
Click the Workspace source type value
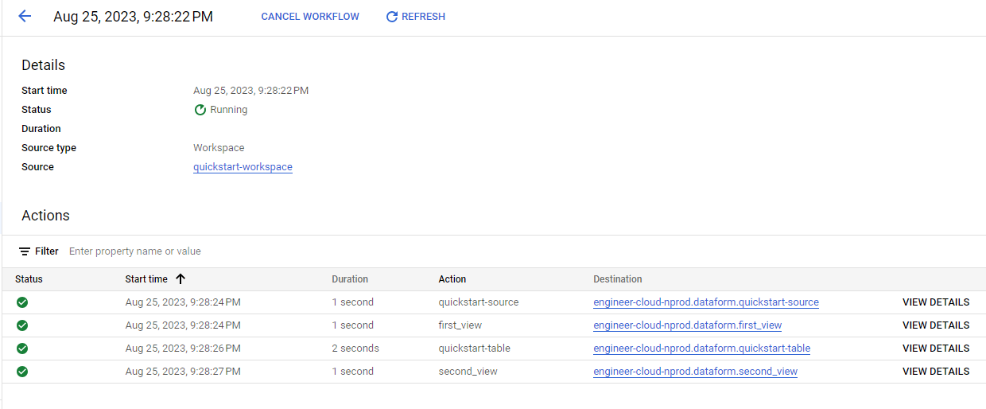(219, 148)
